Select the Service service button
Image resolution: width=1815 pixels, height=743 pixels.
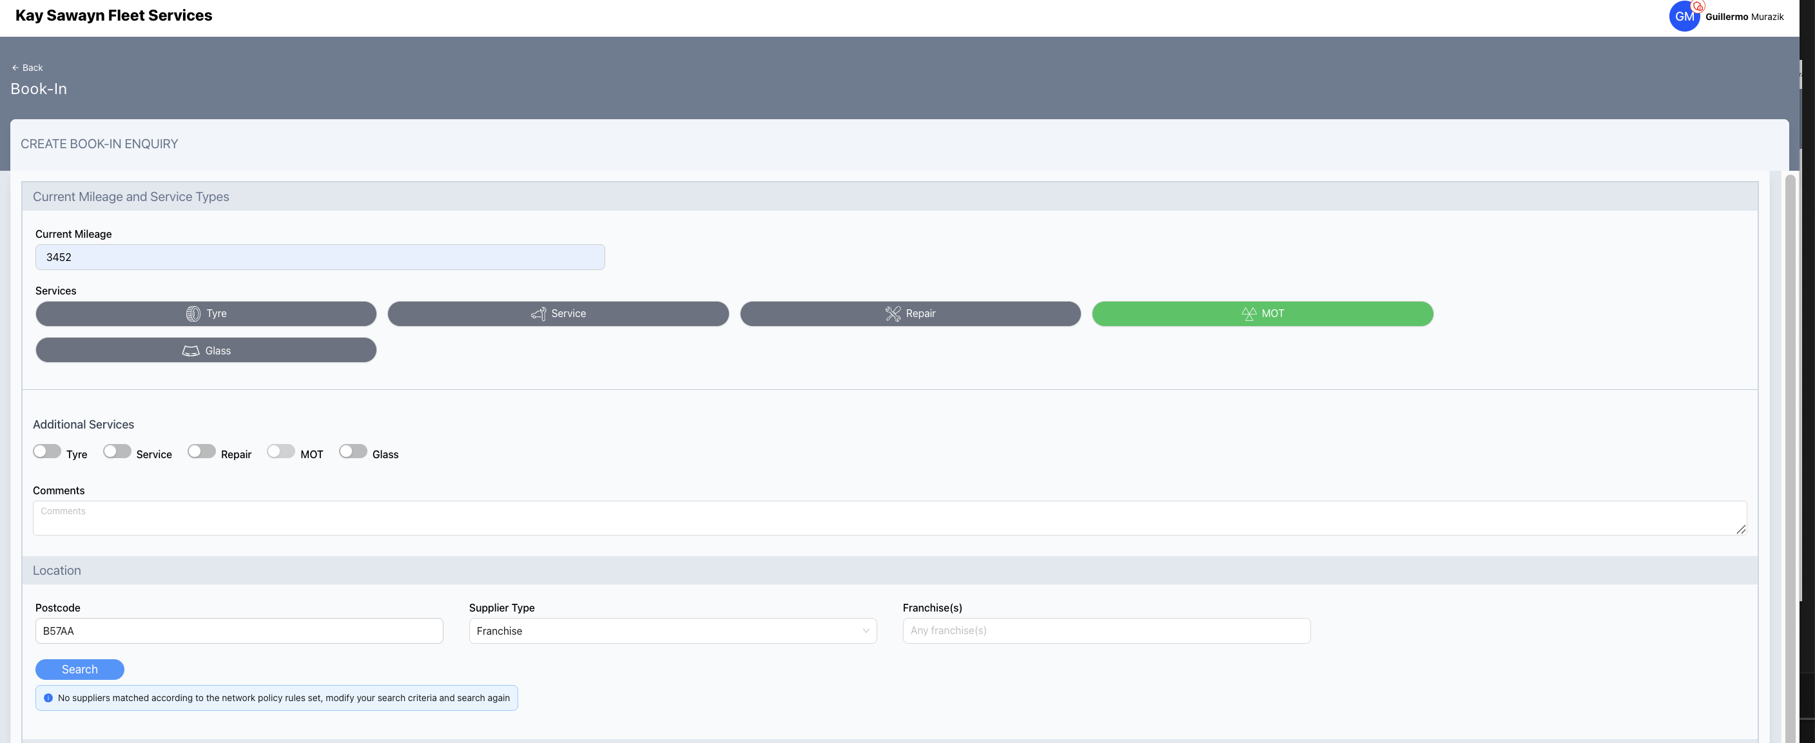[558, 314]
